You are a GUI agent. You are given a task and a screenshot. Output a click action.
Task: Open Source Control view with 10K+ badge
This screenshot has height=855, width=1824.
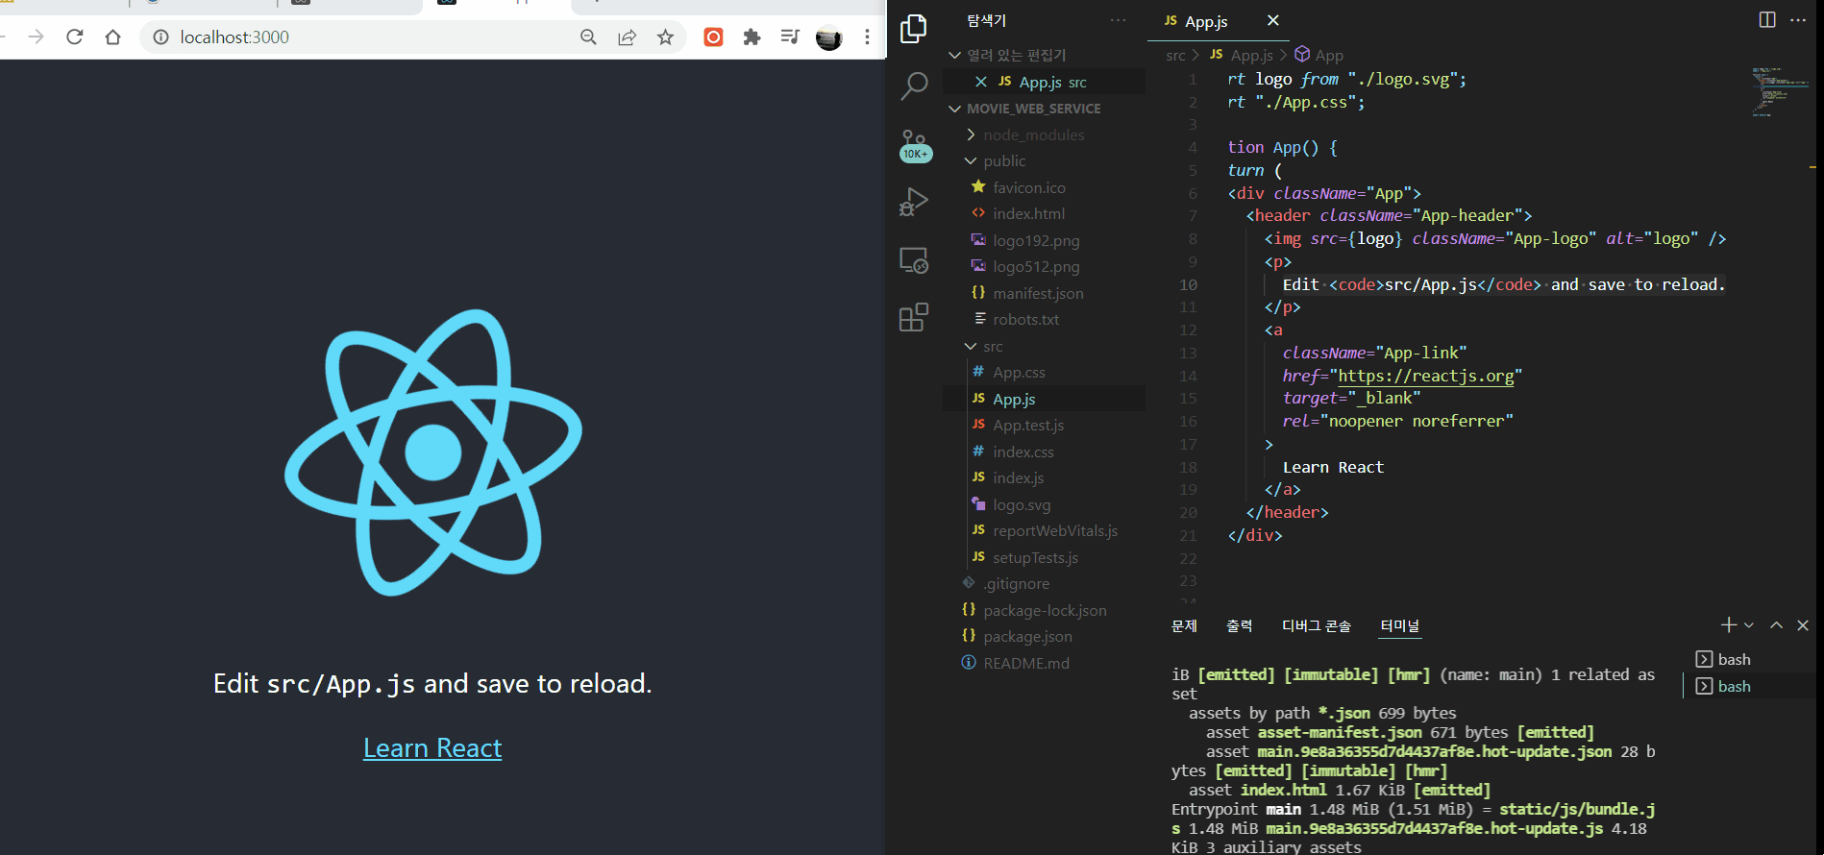point(914,145)
